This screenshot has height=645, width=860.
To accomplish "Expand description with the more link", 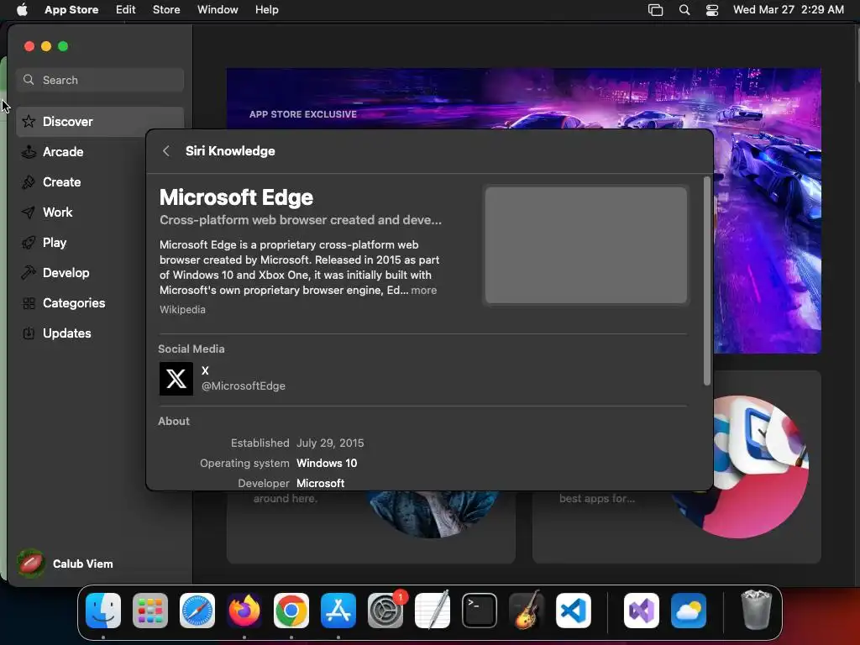I will [424, 290].
